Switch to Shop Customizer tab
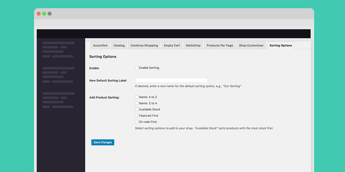 click(x=251, y=46)
